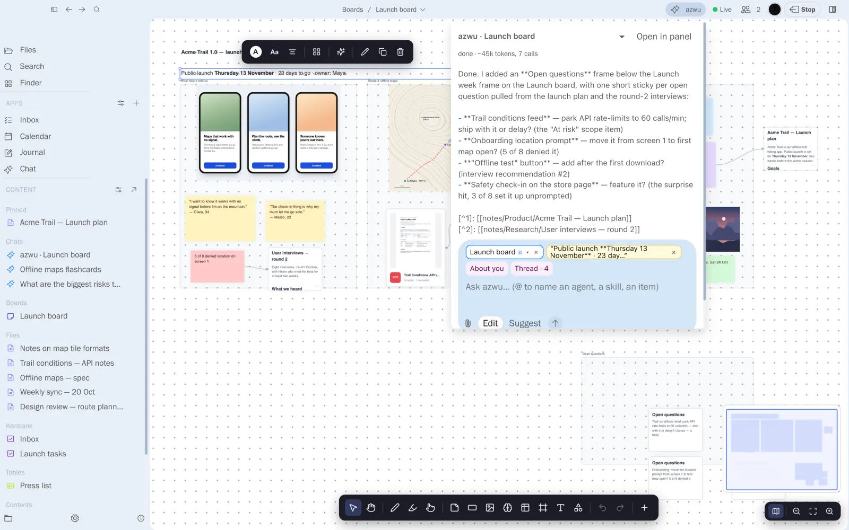Viewport: 849px width, 530px height.
Task: Toggle the minimap button
Action: coord(776,511)
